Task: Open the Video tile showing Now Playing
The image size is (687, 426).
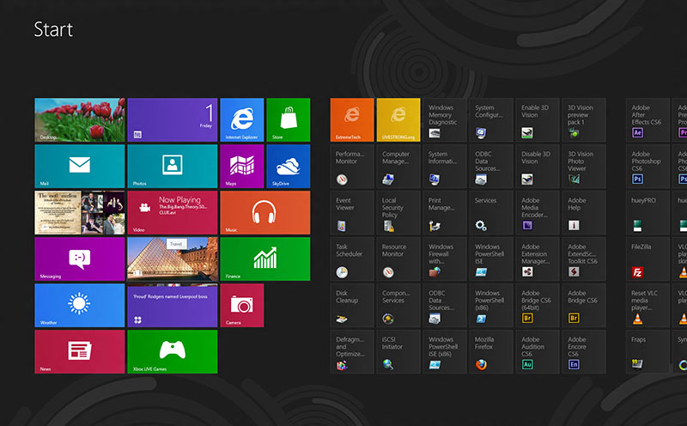Action: (173, 212)
